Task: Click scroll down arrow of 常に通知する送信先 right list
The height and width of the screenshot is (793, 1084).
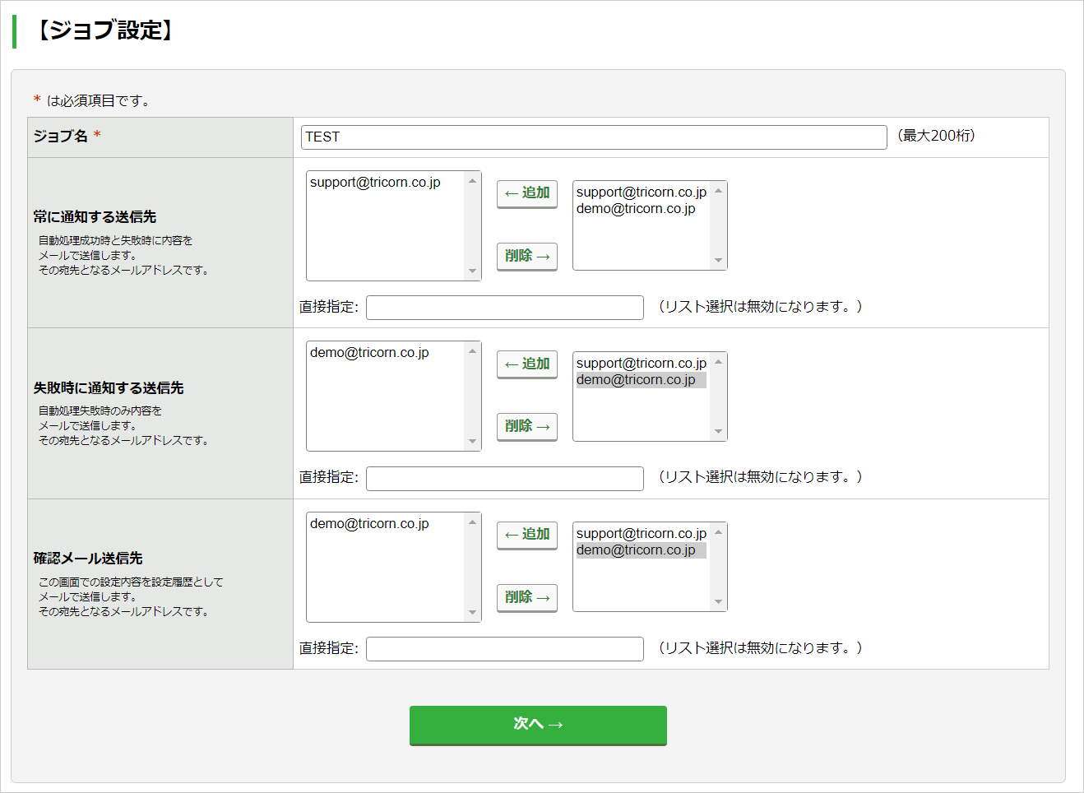Action: coord(718,261)
